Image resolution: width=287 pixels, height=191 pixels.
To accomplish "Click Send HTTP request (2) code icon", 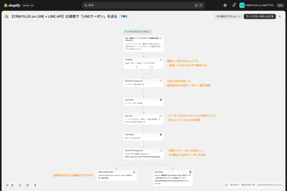I will tap(161, 151).
